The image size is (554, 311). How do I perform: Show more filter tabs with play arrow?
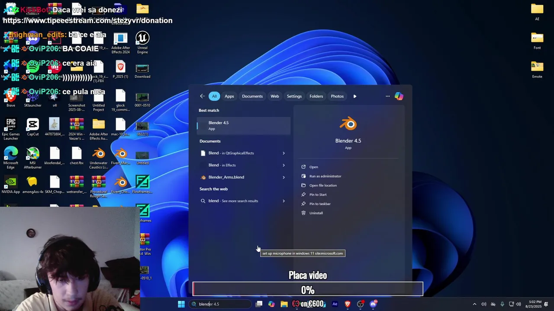(355, 96)
